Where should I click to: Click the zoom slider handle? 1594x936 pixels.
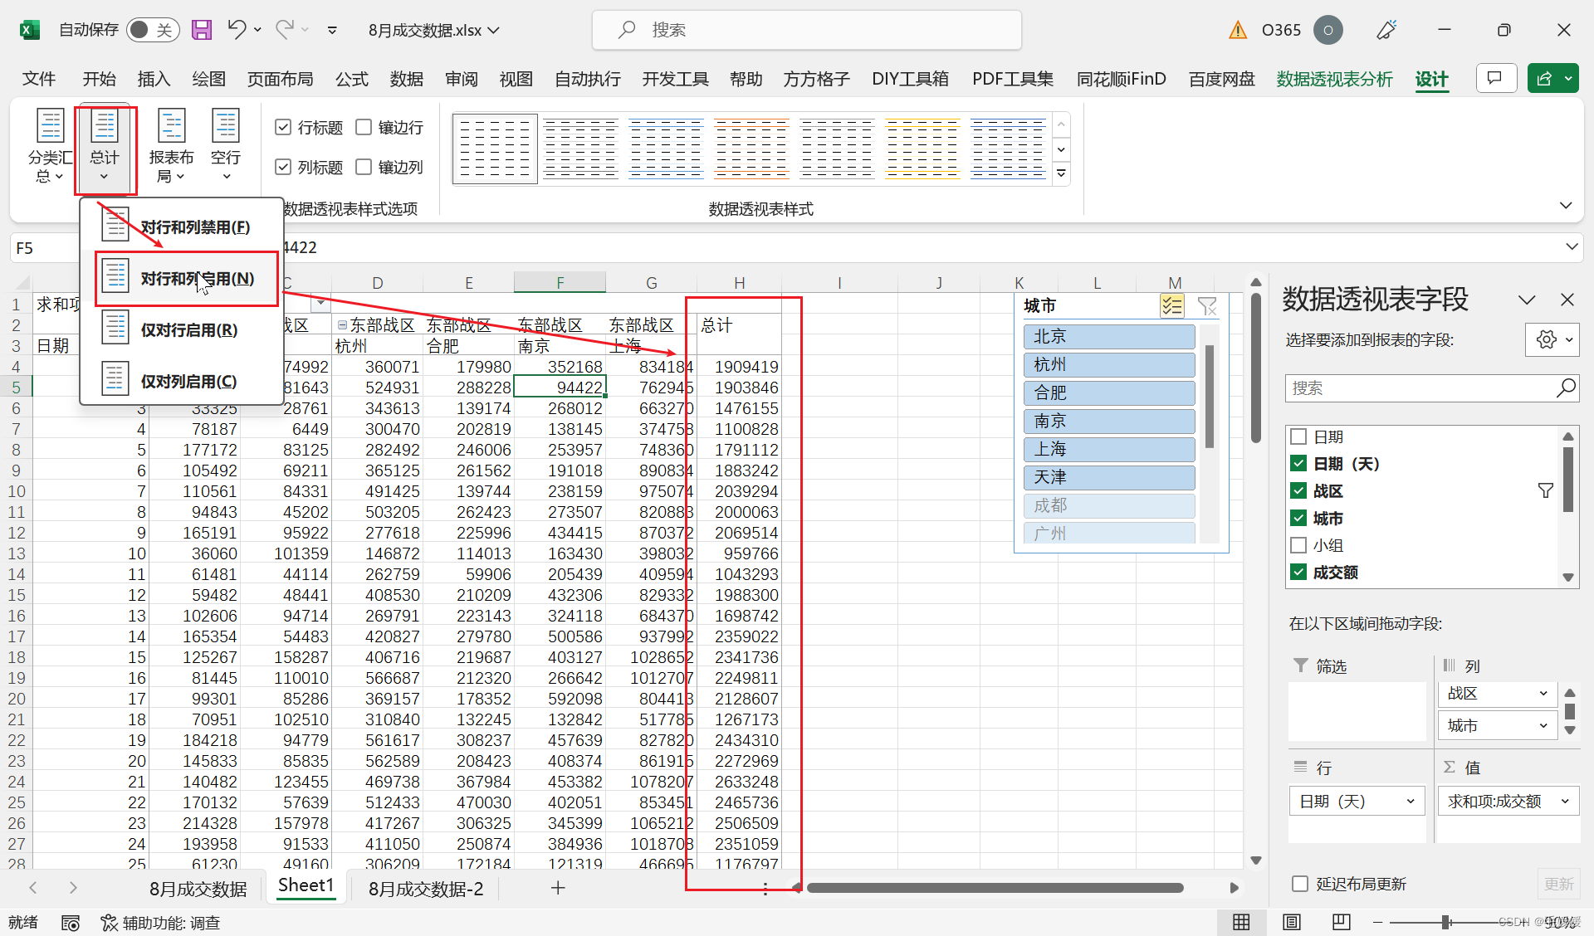click(x=1446, y=922)
